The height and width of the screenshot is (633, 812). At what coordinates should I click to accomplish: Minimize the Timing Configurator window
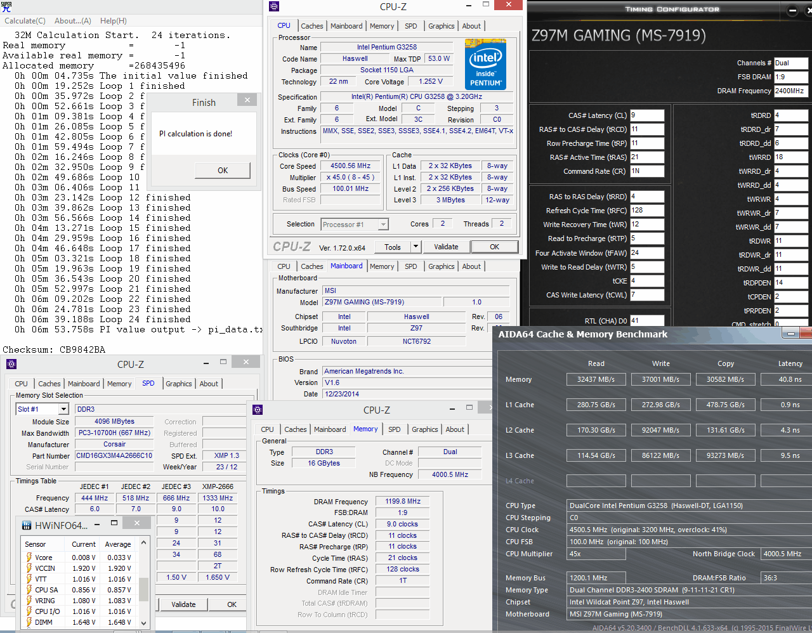pos(792,11)
